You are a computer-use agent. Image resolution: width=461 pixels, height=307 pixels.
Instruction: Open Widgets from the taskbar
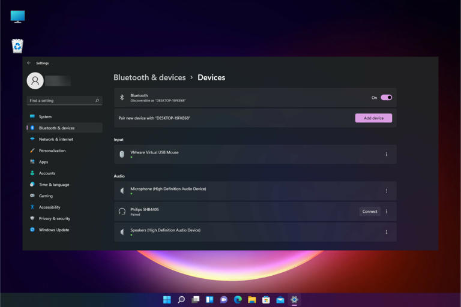coord(209,300)
